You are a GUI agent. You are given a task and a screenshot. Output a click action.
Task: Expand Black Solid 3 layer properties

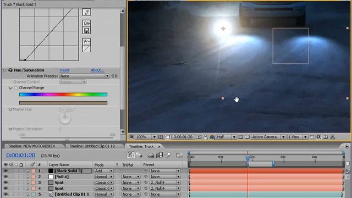click(28, 171)
